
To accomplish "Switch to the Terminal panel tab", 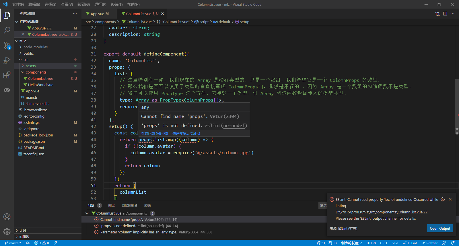I will click(147, 205).
